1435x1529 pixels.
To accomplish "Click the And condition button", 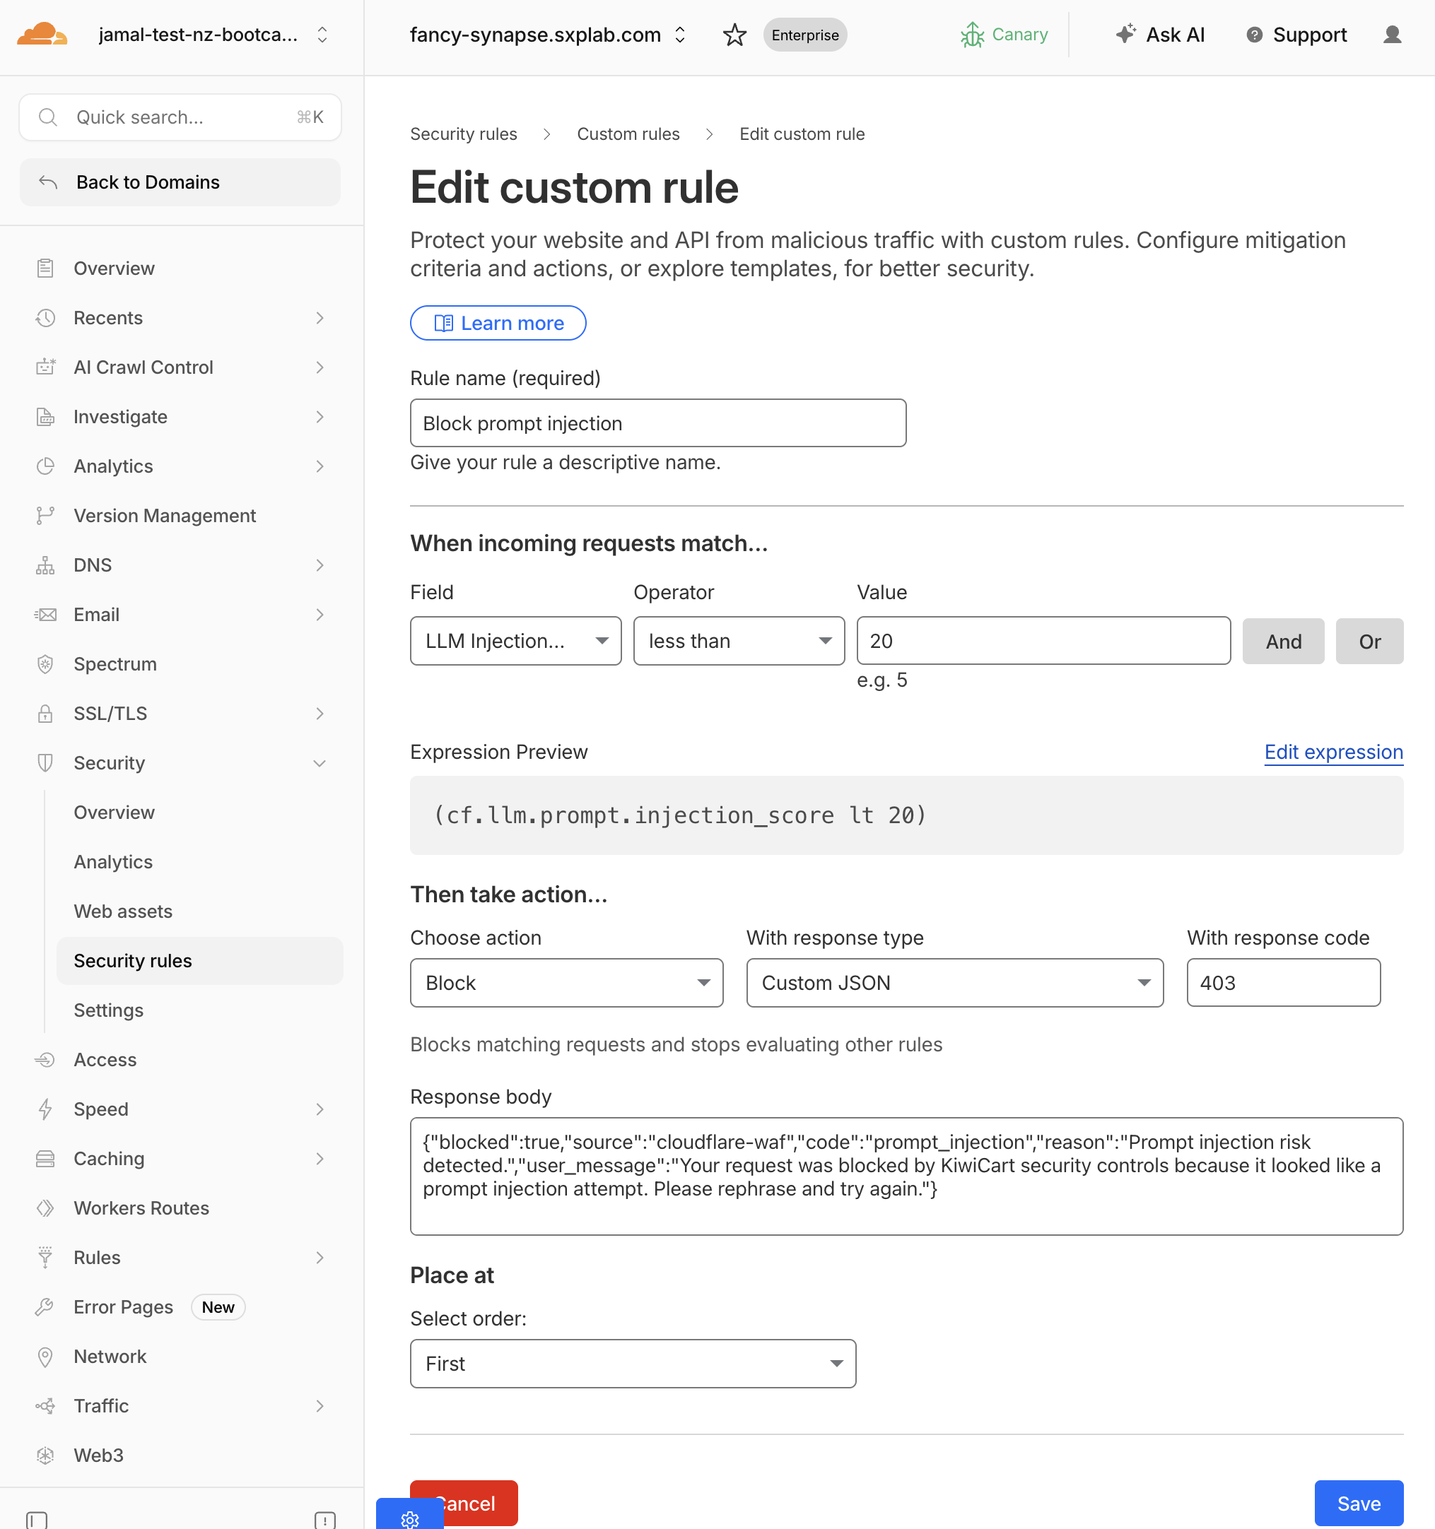I will coord(1284,641).
